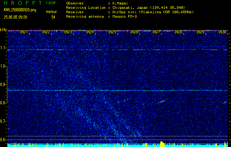
Task: Click the cyan carrier line near 1.09 kHz
Action: point(118,50)
